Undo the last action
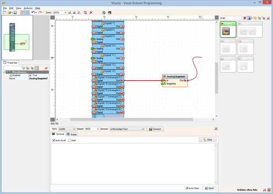Image resolution: width=273 pixels, height=194 pixels. tap(33, 12)
